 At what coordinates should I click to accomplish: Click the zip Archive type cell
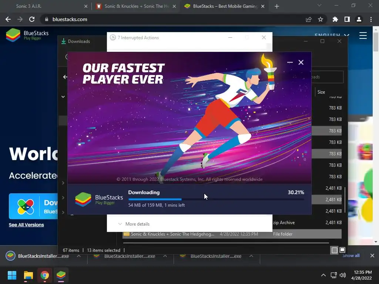(284, 222)
